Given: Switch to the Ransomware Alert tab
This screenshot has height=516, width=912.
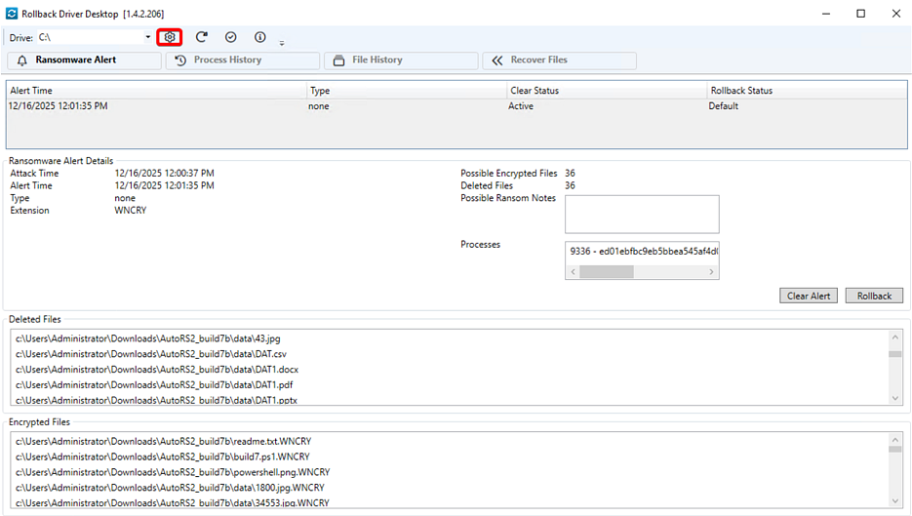Looking at the screenshot, I should (x=83, y=60).
